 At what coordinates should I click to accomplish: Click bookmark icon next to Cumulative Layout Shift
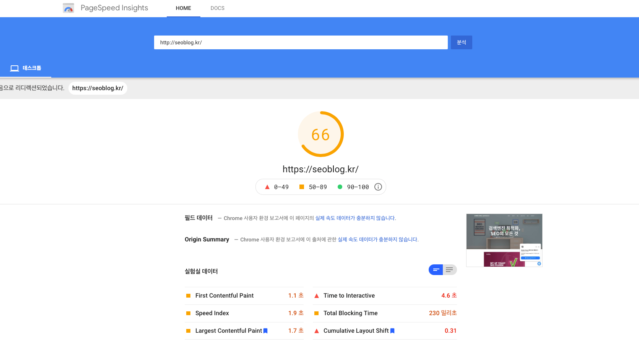click(392, 331)
